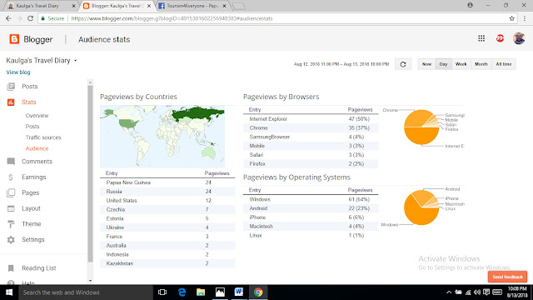Click the notifications icon near profile

(x=500, y=38)
